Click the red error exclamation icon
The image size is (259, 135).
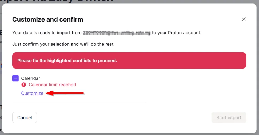[24, 85]
